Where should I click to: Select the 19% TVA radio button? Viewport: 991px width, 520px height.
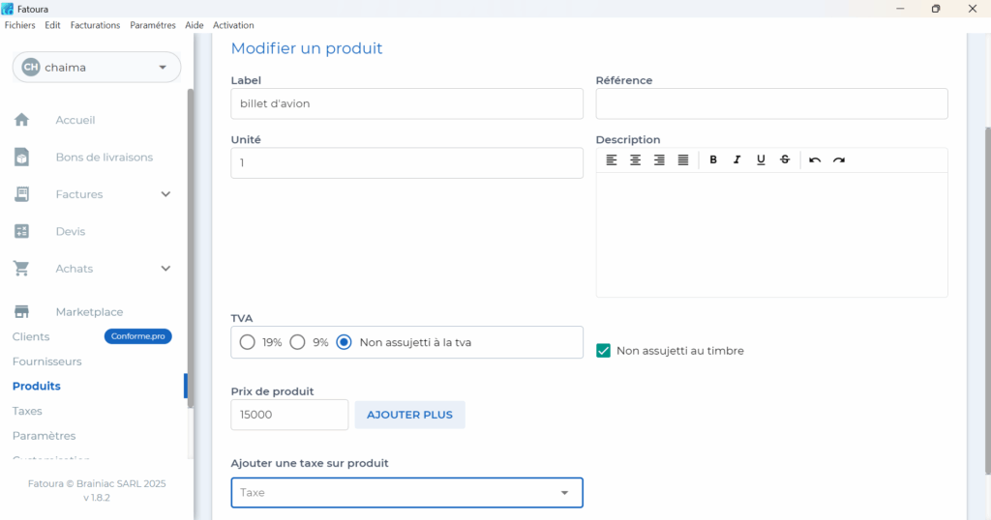(x=248, y=342)
